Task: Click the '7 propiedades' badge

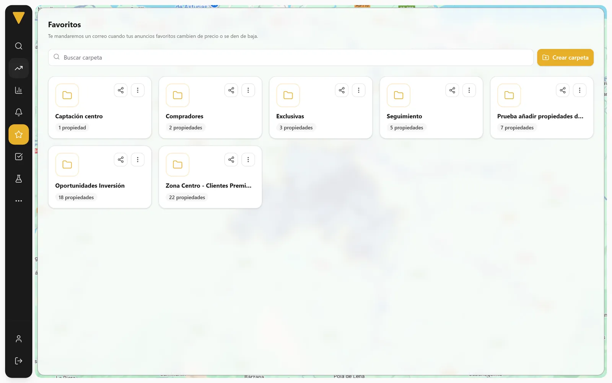Action: (517, 128)
